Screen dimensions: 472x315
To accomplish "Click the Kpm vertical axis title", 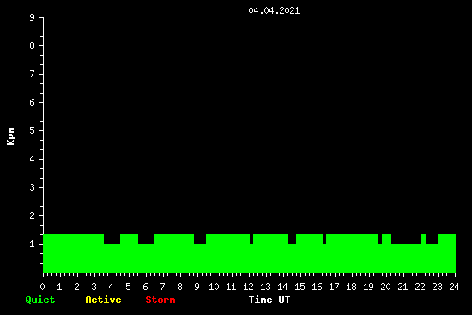I will coord(11,136).
